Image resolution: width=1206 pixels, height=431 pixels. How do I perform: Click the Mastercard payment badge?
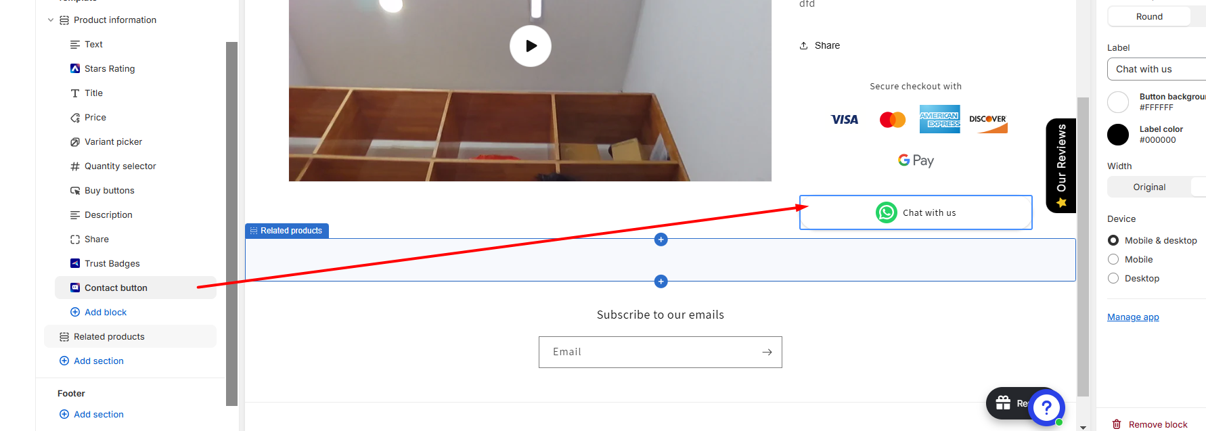(x=893, y=120)
